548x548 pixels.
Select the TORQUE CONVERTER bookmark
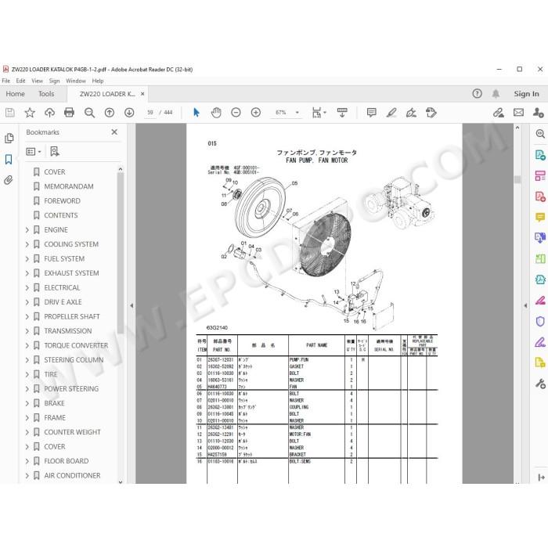coord(76,345)
